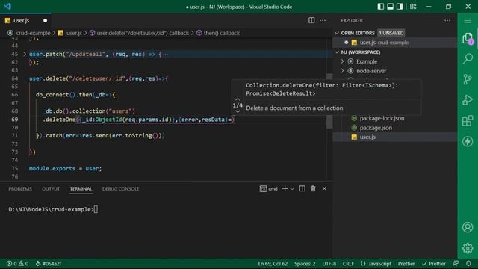Image resolution: width=478 pixels, height=269 pixels.
Task: Switch to the Debug Console tab
Action: click(x=120, y=189)
